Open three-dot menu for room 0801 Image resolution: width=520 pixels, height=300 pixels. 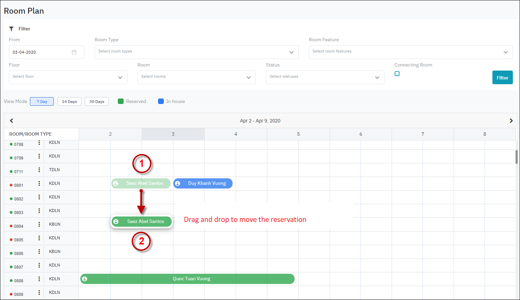[x=39, y=183]
